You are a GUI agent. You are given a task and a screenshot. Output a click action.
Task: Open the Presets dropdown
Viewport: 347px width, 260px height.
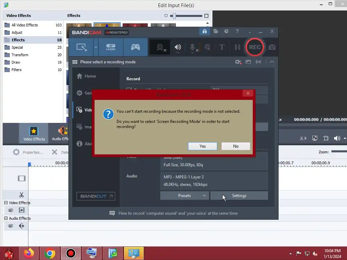184,196
